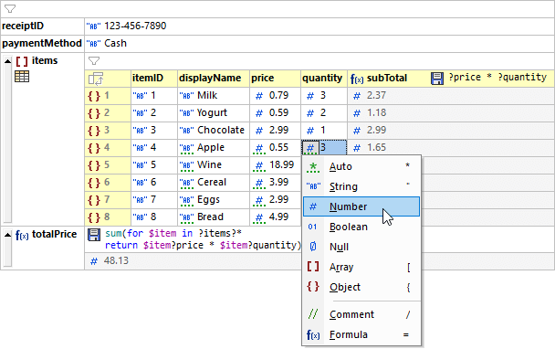The height and width of the screenshot is (349, 555).
Task: Choose Comment from the type menu
Action: coord(361,314)
